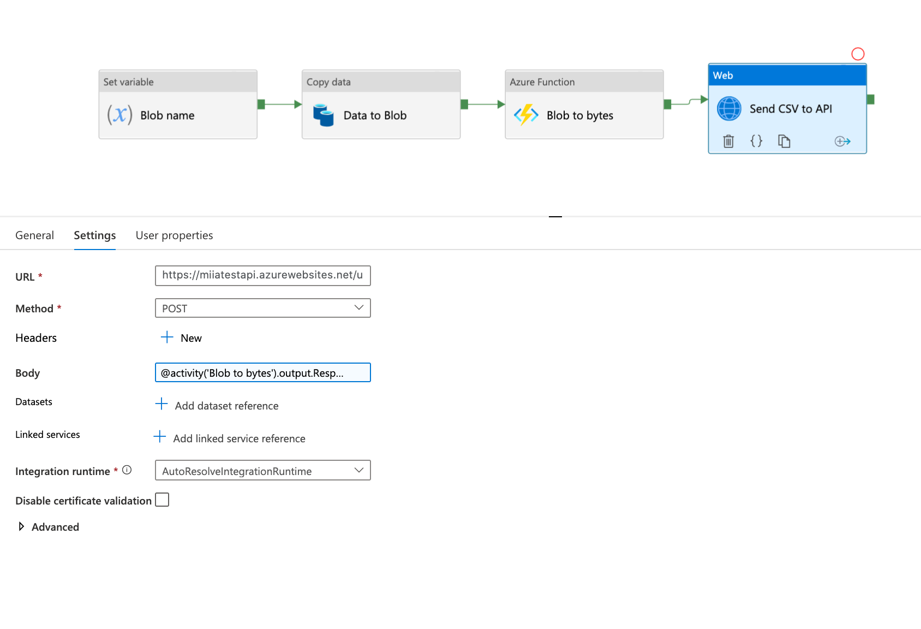Click the Copy data database icon
This screenshot has height=629, width=921.
coord(324,115)
